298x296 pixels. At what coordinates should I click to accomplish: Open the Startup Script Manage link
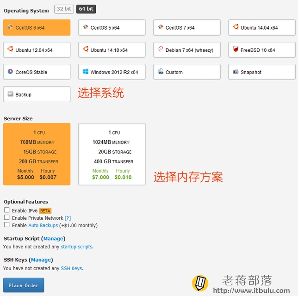point(53,239)
